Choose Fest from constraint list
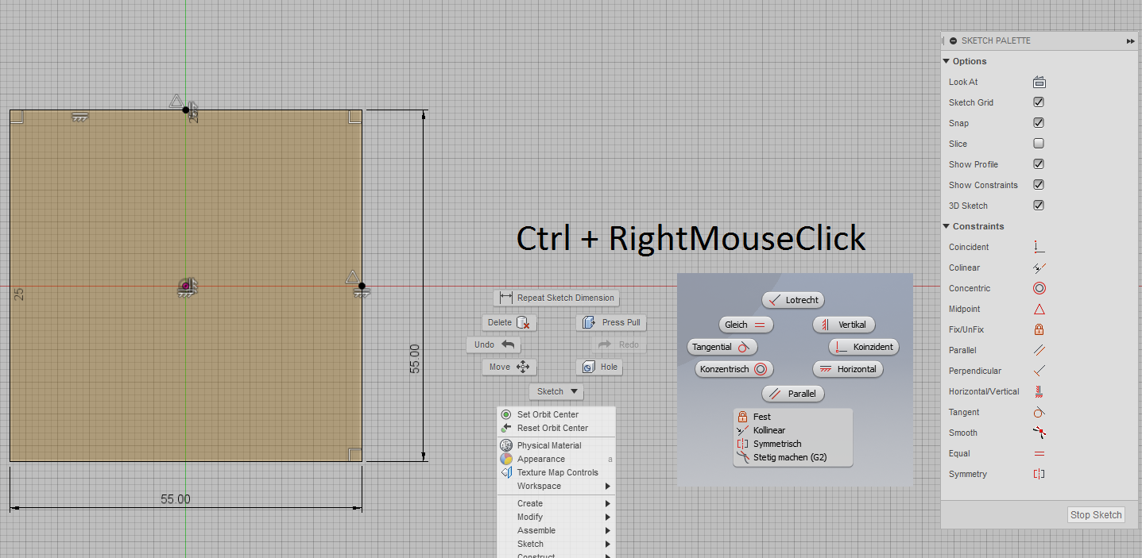The height and width of the screenshot is (558, 1142). coord(792,417)
